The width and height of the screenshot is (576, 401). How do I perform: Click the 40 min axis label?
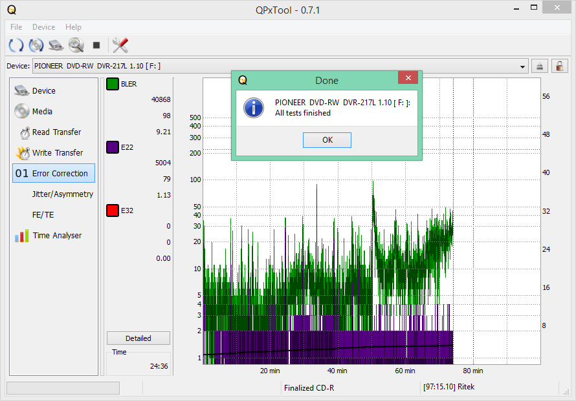coord(337,371)
